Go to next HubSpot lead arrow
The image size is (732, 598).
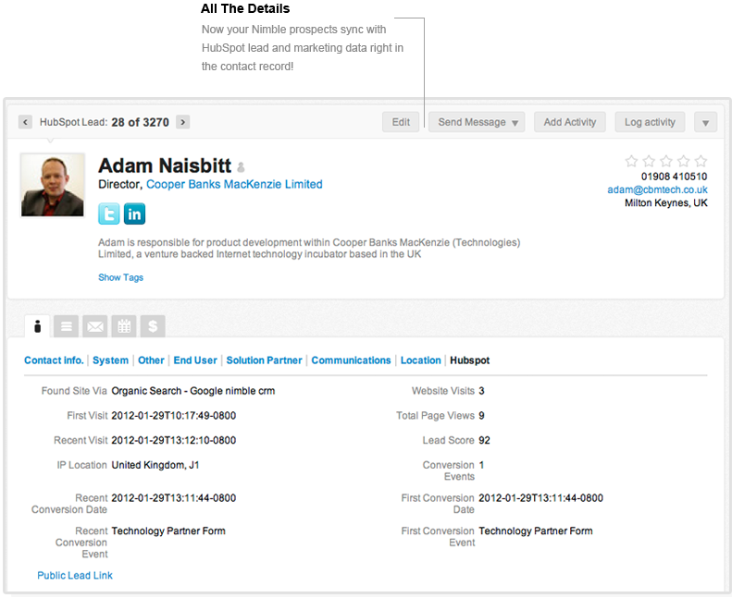tap(183, 122)
